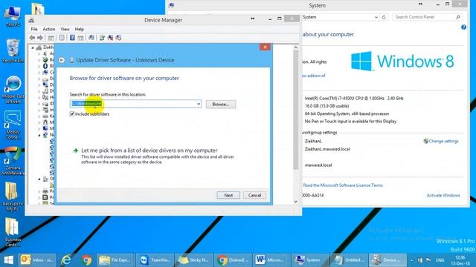Open the System address bar history dropdown
The height and width of the screenshot is (267, 476).
point(376,17)
